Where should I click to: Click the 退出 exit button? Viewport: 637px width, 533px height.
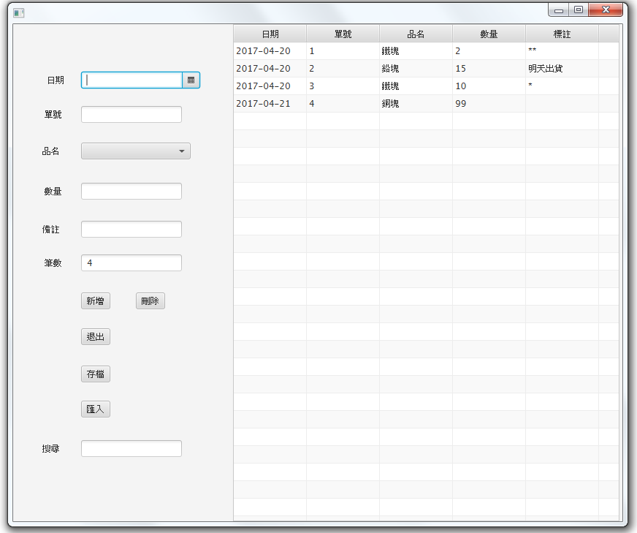click(95, 336)
